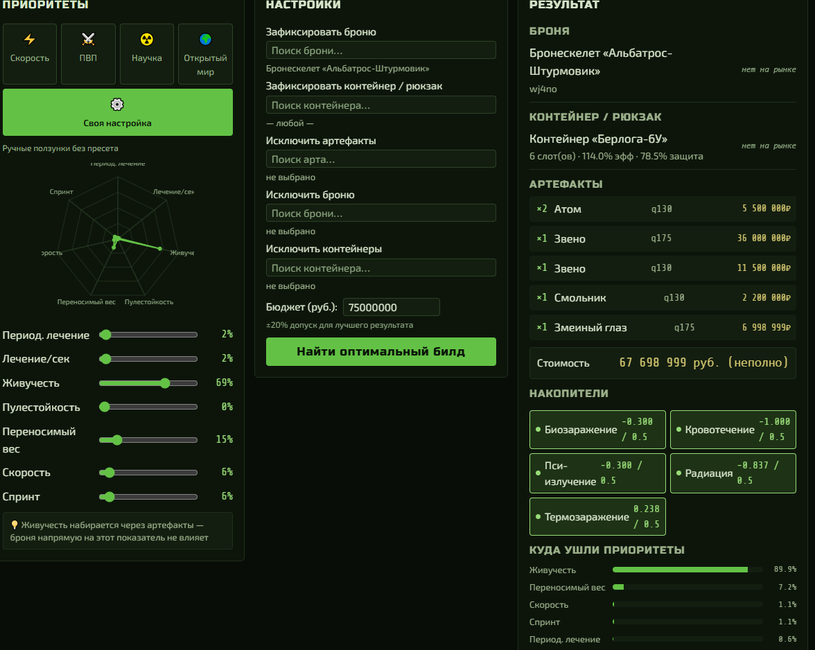Select the lightning bolt Скорость preset

pos(30,54)
